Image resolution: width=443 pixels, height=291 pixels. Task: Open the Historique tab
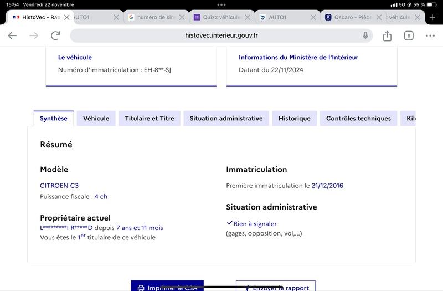295,119
